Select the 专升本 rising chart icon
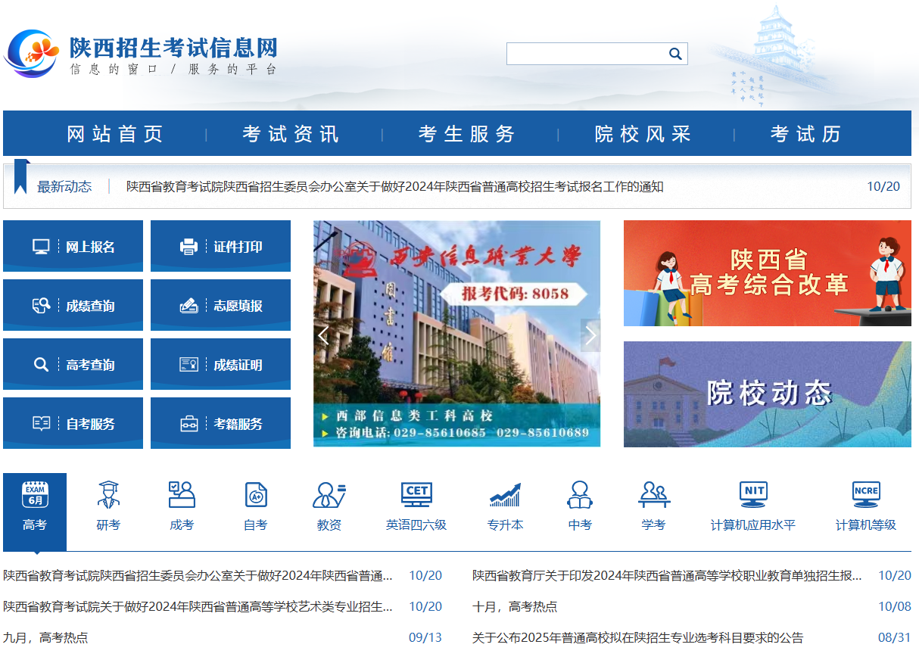This screenshot has width=919, height=660. coord(505,494)
